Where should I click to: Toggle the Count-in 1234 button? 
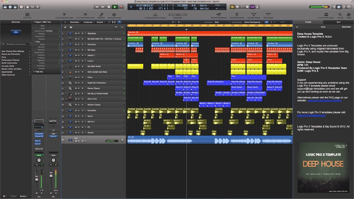coord(252,7)
